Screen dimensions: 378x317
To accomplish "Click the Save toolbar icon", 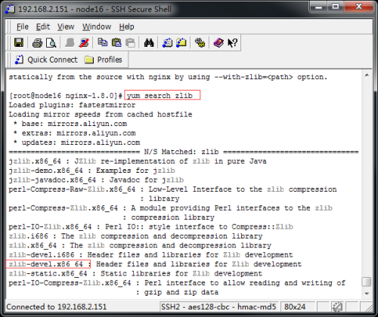I will [x=19, y=43].
